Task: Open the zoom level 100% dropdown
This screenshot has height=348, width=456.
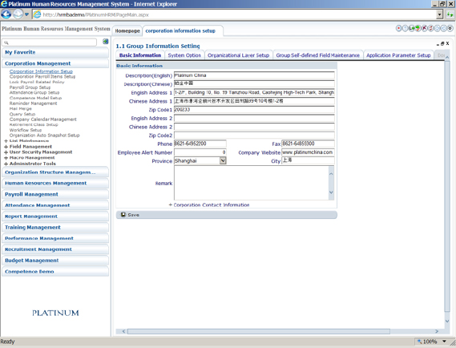Action: pos(444,342)
